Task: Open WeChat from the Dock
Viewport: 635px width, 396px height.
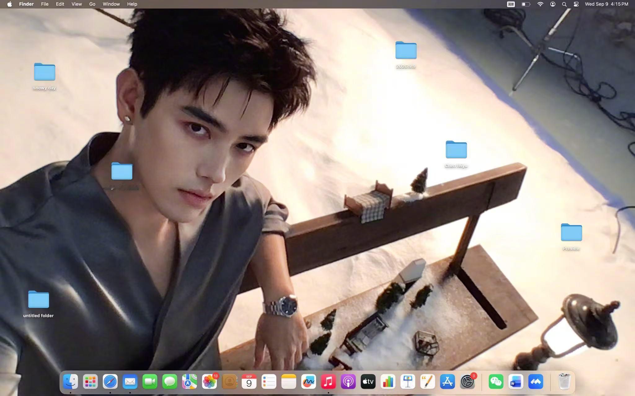Action: pos(496,381)
